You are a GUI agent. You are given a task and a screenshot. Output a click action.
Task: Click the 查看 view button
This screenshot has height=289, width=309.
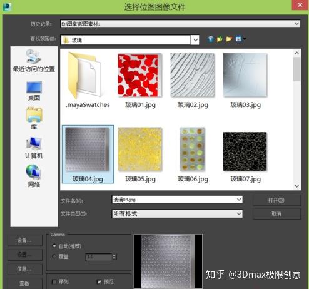[x=24, y=283]
